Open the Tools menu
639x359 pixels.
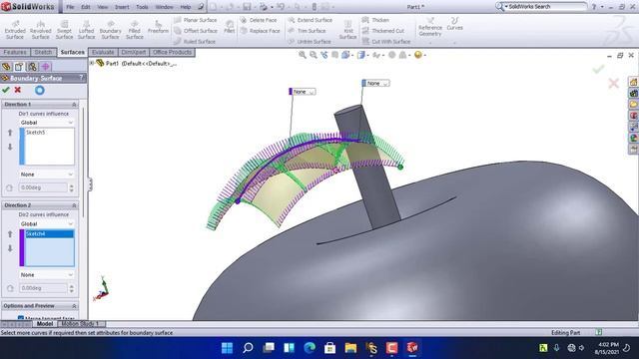point(142,7)
